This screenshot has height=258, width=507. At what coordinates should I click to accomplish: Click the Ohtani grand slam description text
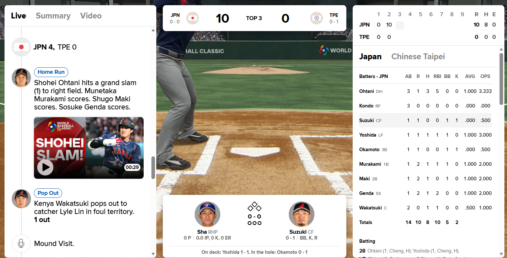(x=85, y=95)
